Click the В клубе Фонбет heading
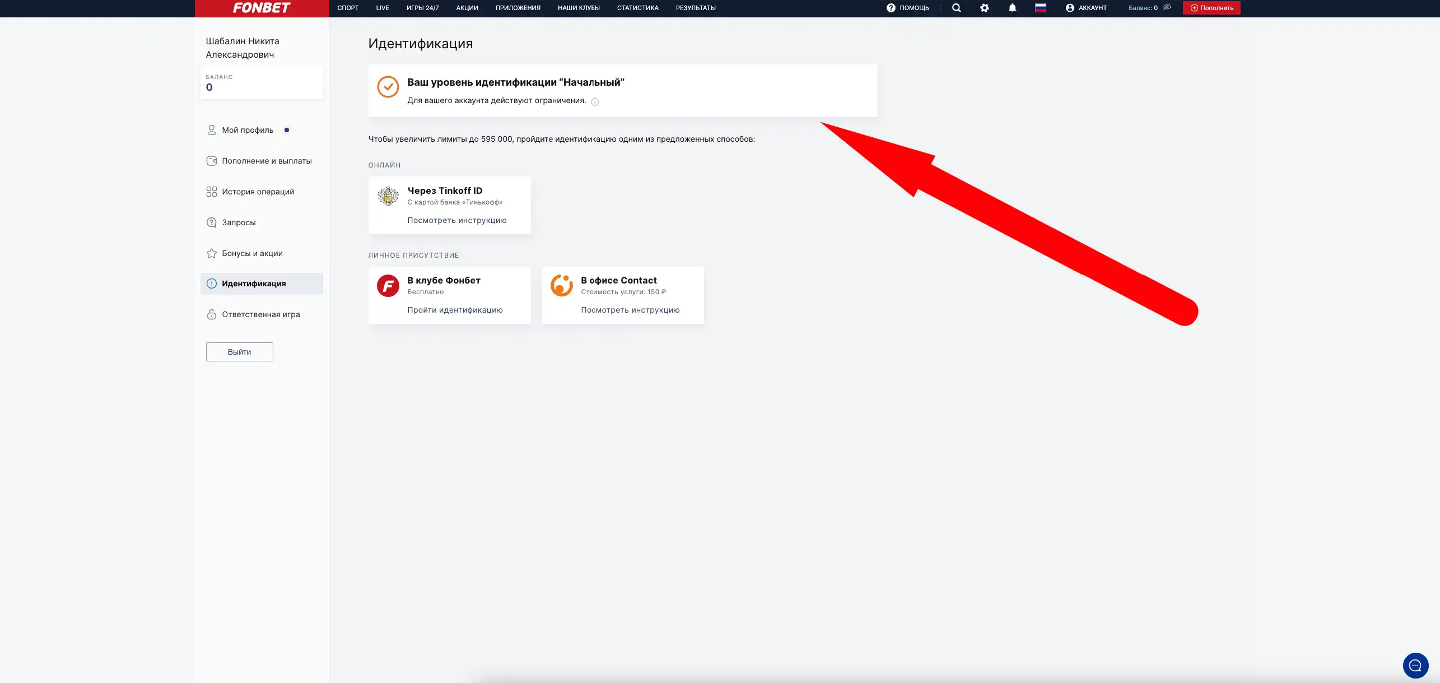This screenshot has width=1440, height=683. click(x=444, y=281)
